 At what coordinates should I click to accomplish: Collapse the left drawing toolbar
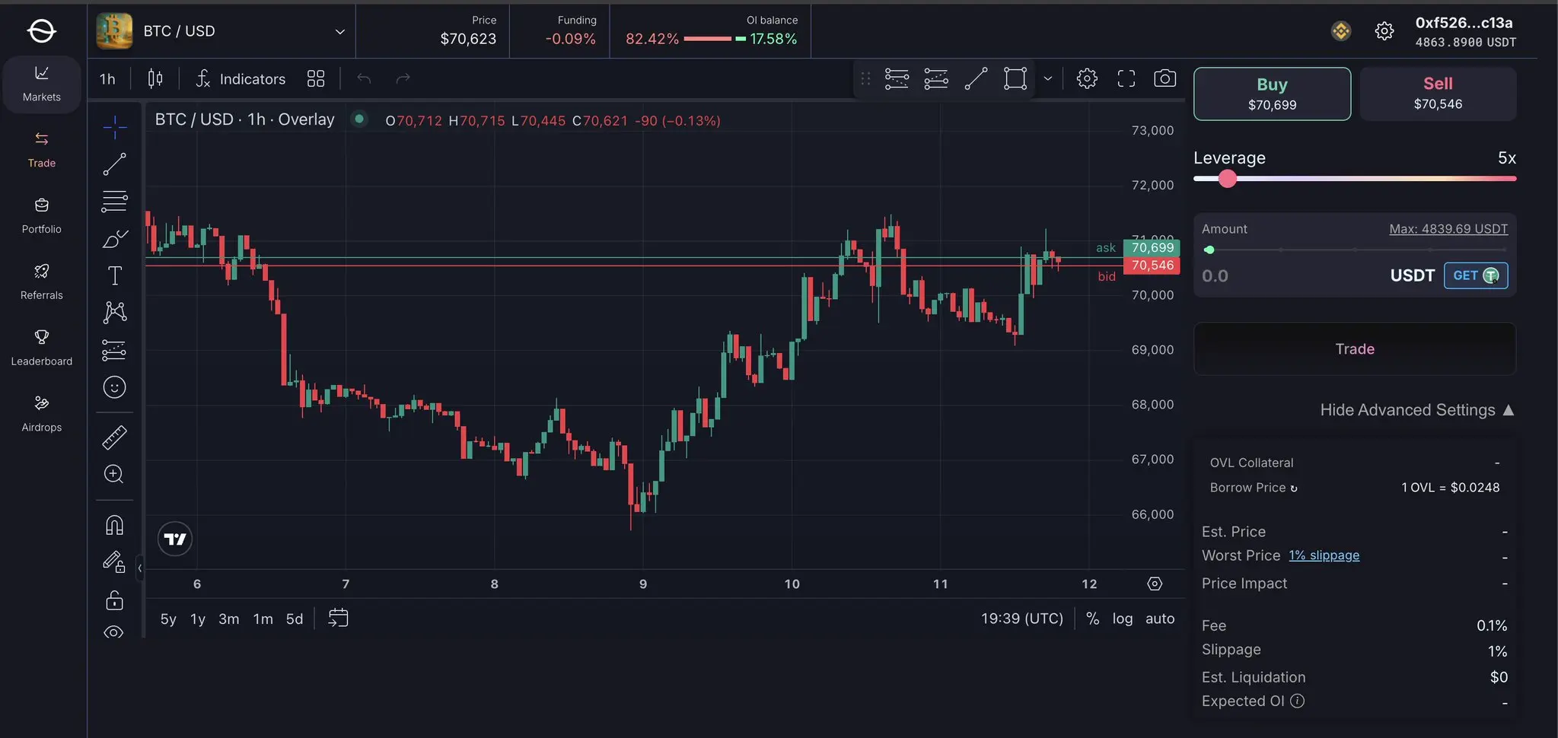(x=139, y=568)
